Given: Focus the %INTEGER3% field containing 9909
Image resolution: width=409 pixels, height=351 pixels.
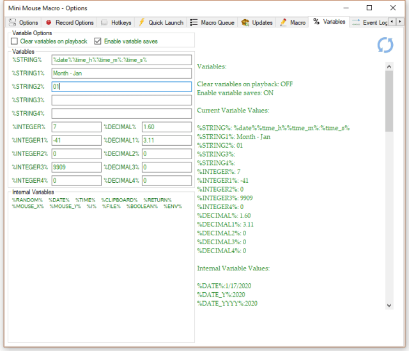Looking at the screenshot, I should tap(75, 168).
